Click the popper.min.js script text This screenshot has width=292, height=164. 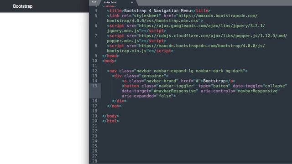pyautogui.click(x=123, y=41)
